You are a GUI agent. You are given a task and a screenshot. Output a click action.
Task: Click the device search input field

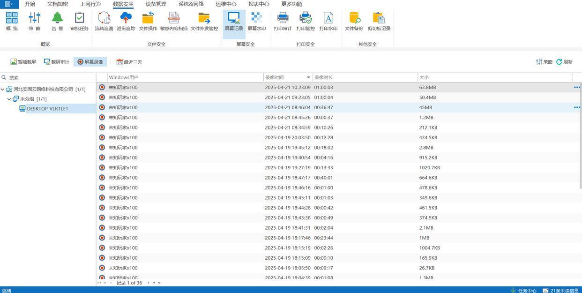(49, 77)
